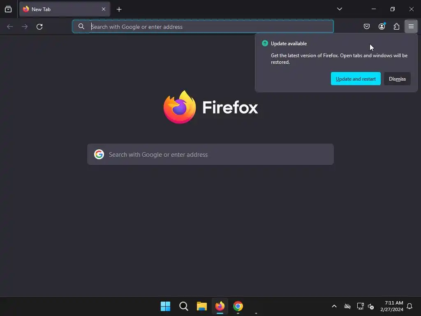Open network status tray icon
421x316 pixels.
coord(360,306)
